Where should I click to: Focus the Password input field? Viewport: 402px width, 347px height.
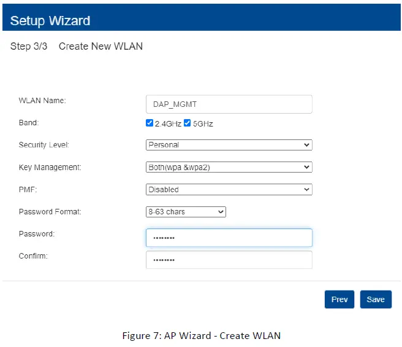(x=229, y=238)
